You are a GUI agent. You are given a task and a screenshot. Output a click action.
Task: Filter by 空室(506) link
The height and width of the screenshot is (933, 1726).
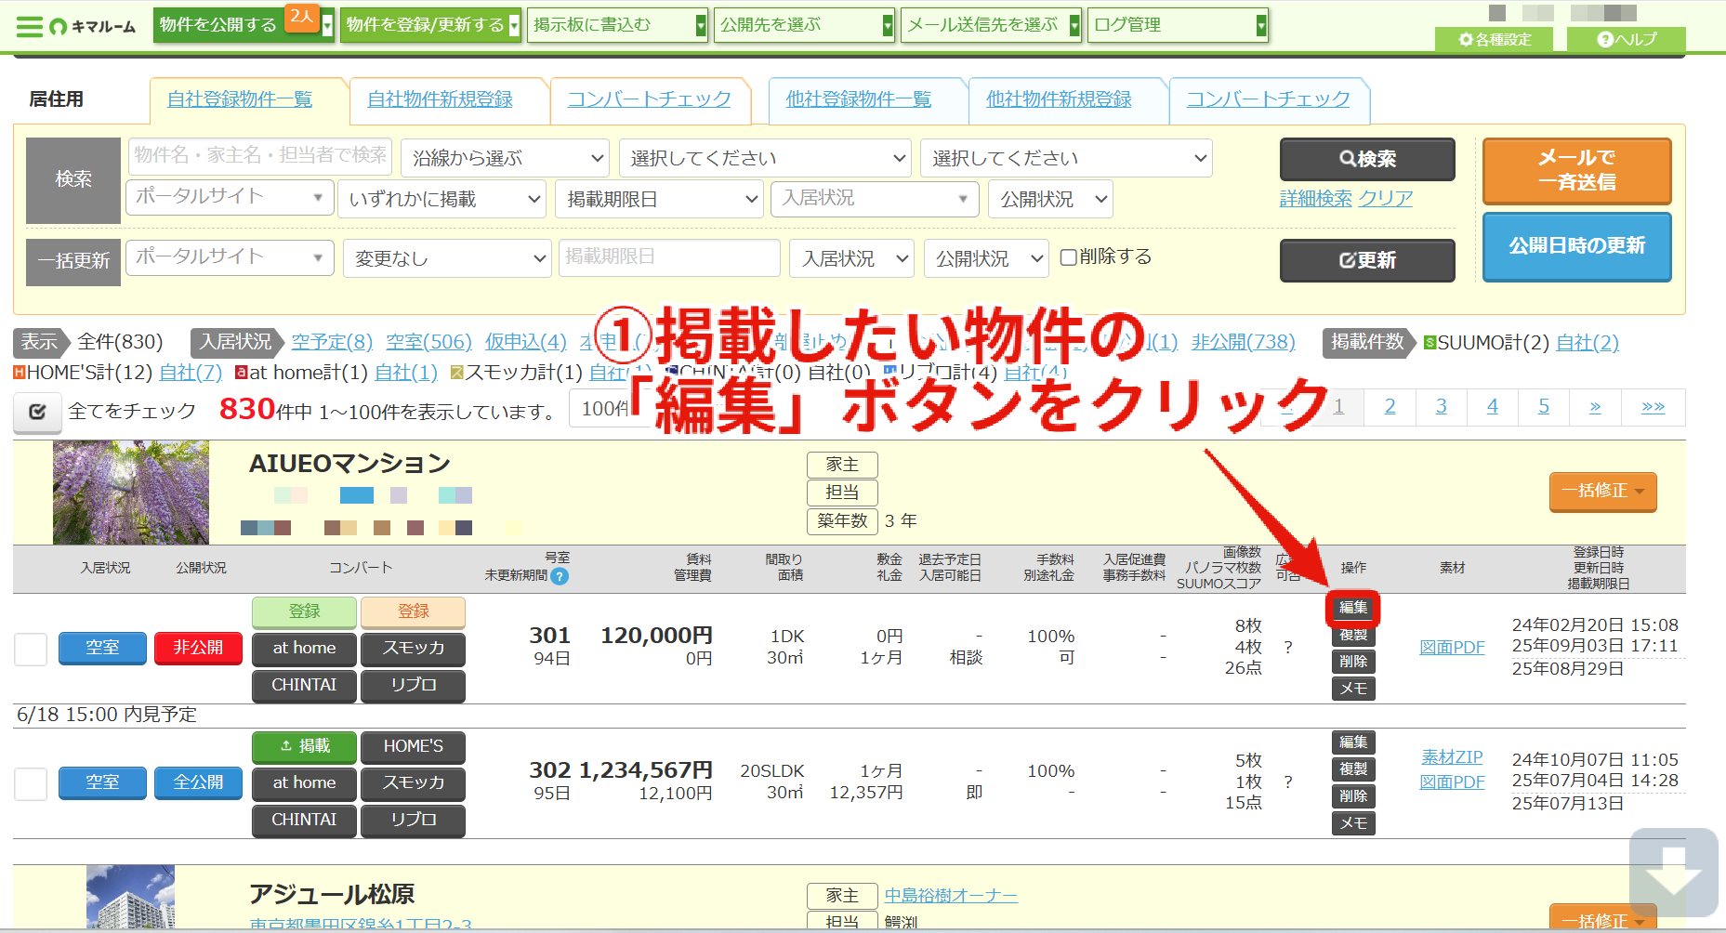(x=428, y=342)
